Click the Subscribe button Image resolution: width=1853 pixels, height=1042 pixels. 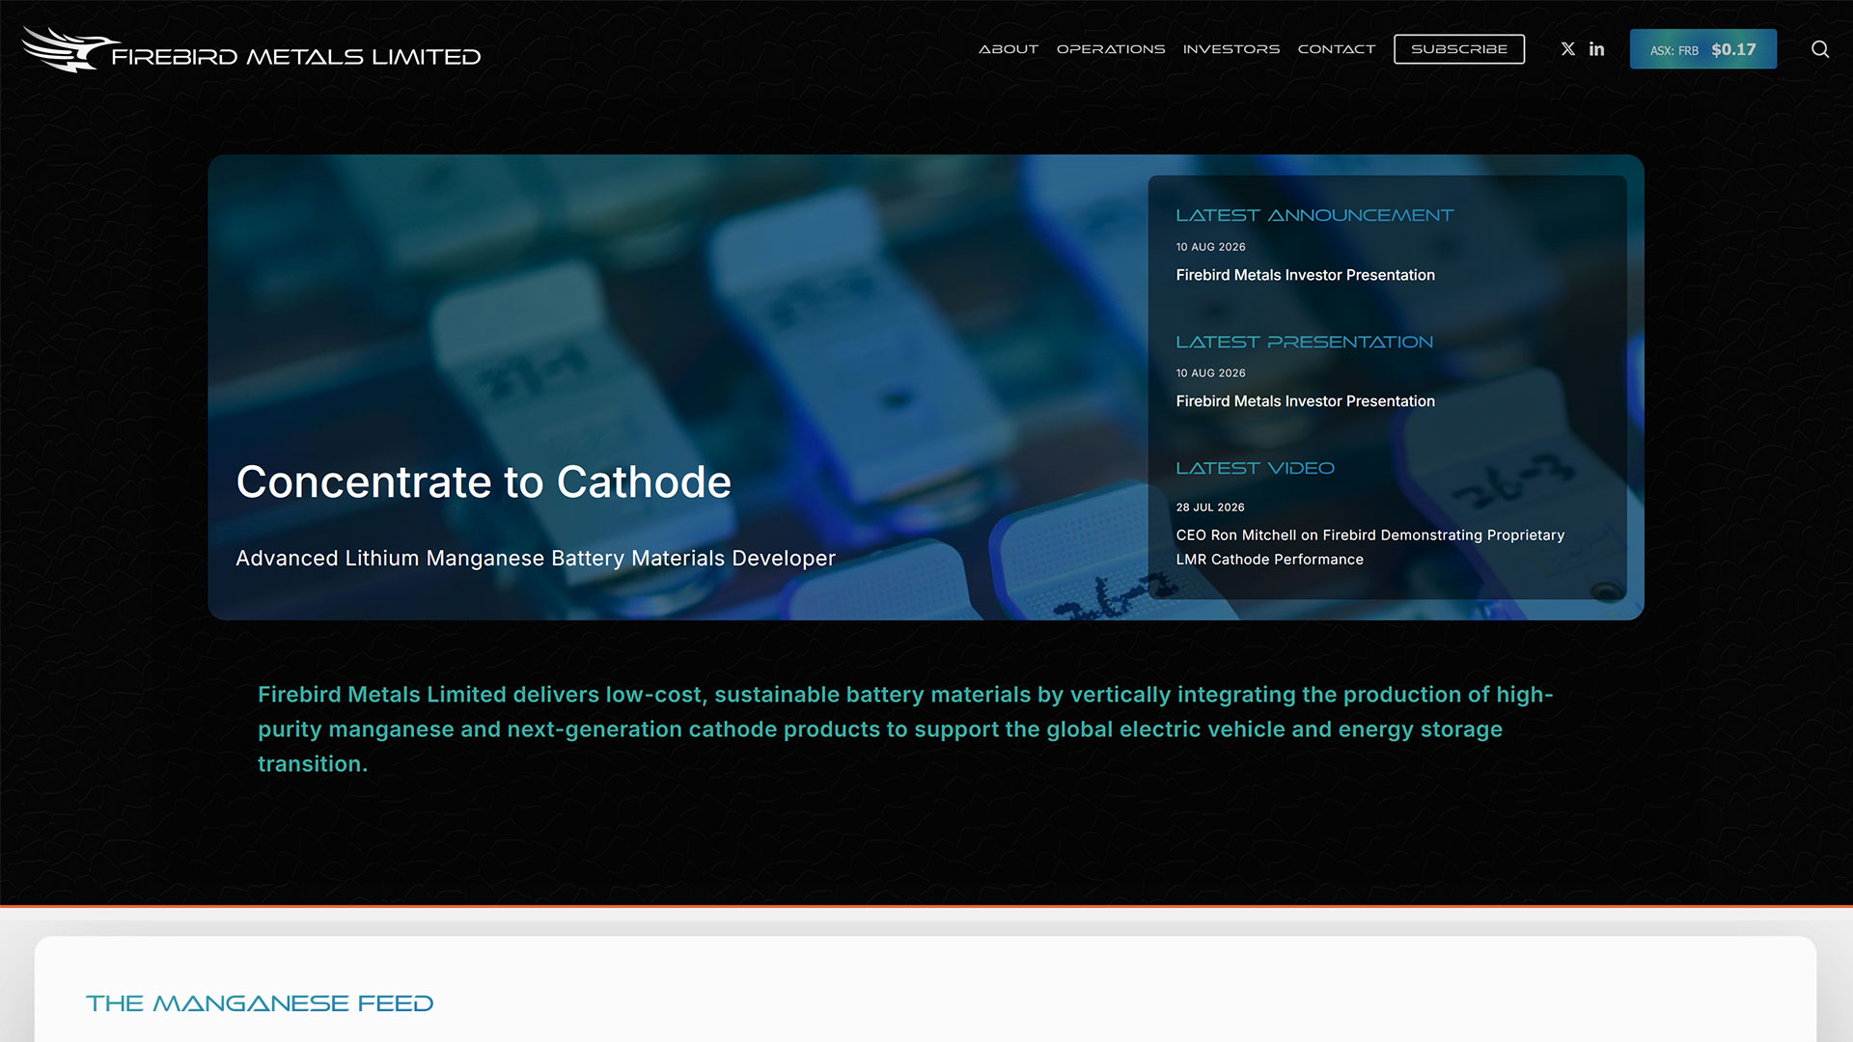(1459, 49)
